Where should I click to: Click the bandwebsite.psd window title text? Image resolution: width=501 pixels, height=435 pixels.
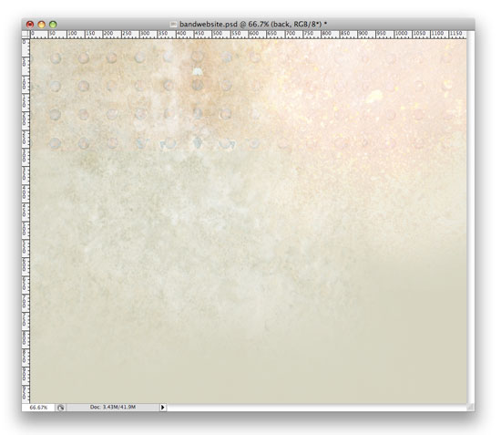(253, 24)
